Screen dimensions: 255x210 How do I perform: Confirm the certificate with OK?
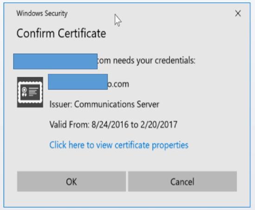pyautogui.click(x=71, y=181)
